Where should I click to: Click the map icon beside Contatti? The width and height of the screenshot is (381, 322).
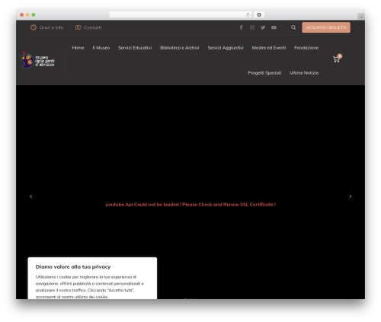(78, 27)
